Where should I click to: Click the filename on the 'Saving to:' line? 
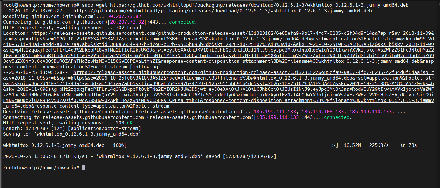(x=88, y=134)
